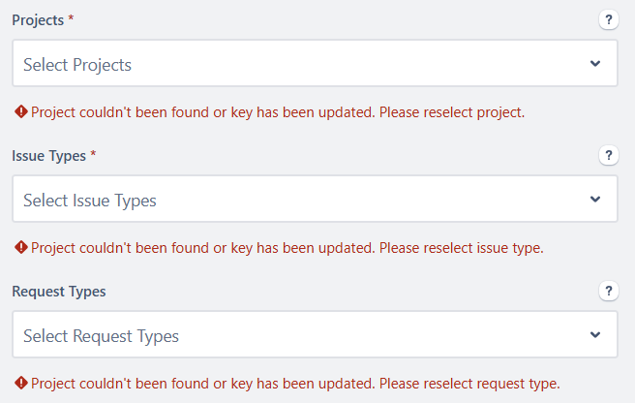Expand the Select Projects chevron arrow
The height and width of the screenshot is (403, 635).
tap(595, 63)
